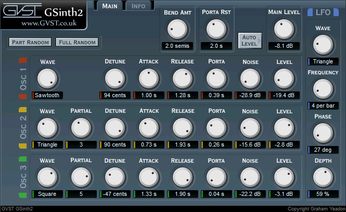Click the Porta Rst knob
The height and width of the screenshot is (212, 346).
[x=216, y=29]
